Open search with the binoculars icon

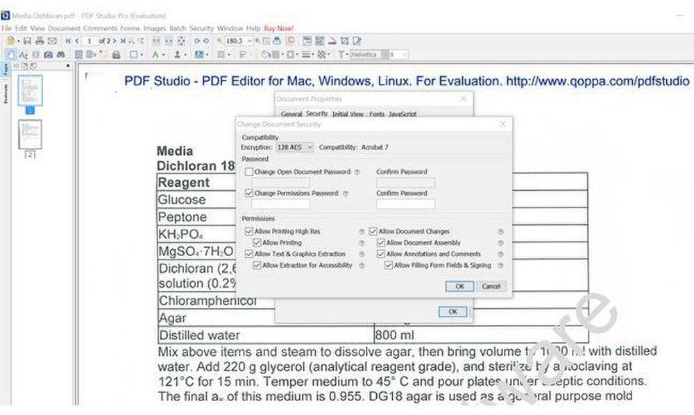coord(60,55)
